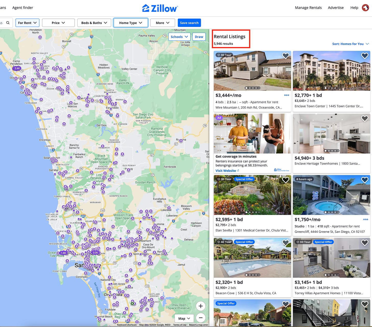Open Agent finder
The height and width of the screenshot is (327, 372).
[23, 8]
